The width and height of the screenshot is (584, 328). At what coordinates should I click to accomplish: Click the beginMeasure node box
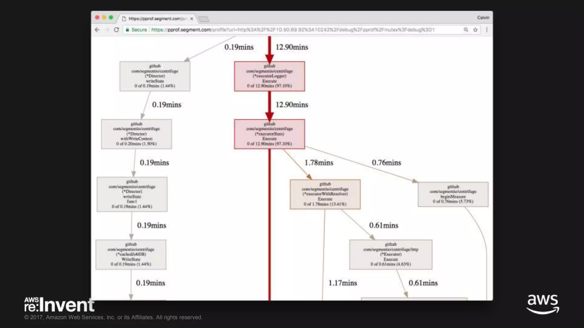coord(453,194)
